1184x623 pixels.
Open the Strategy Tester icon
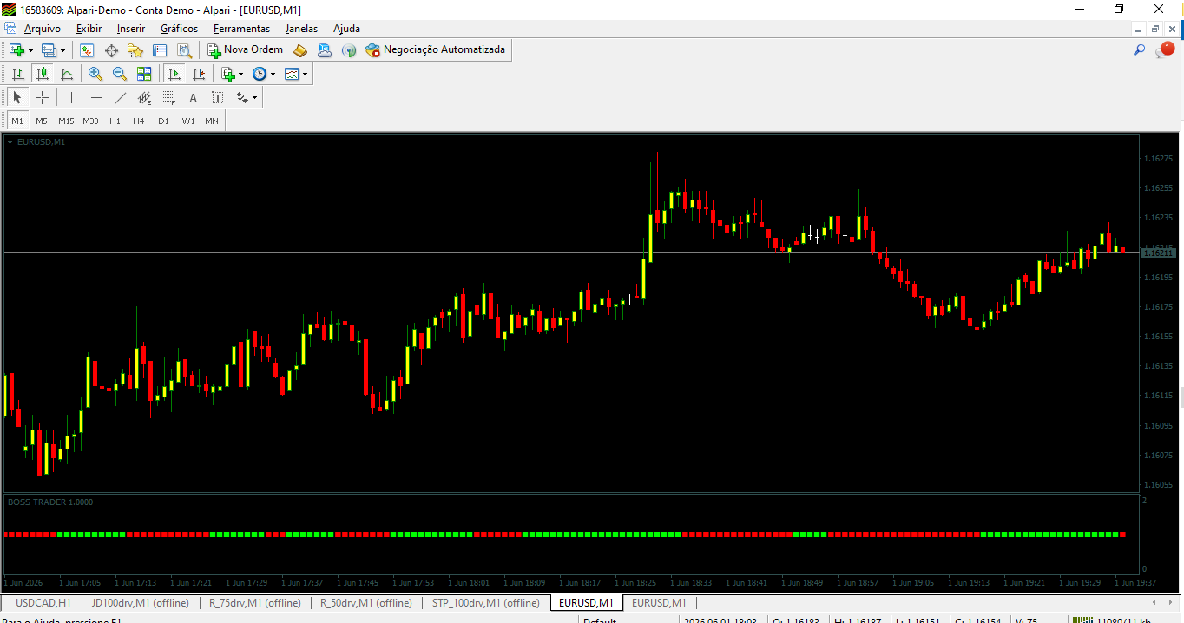click(184, 50)
